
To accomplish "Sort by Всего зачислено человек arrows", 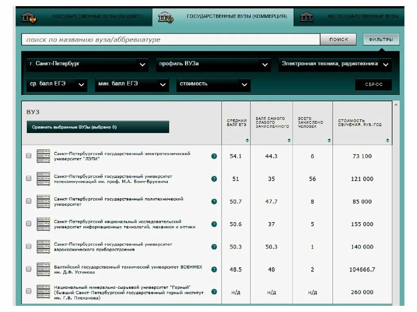I will coord(329,140).
